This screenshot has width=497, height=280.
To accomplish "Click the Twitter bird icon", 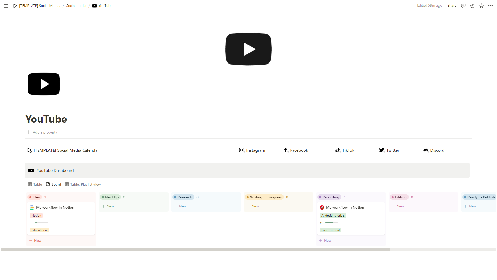I will pyautogui.click(x=382, y=150).
